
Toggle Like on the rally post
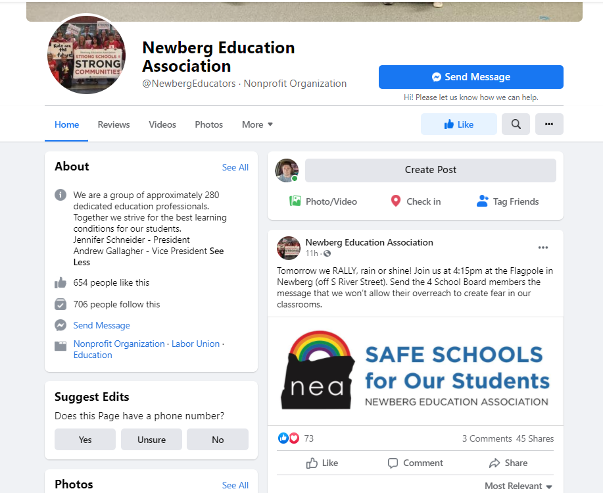[322, 463]
